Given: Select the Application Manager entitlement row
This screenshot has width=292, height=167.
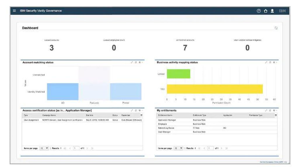Looking at the screenshot, I should tap(217, 120).
